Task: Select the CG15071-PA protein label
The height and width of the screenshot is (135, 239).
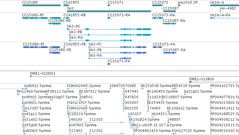Action: point(119,61)
